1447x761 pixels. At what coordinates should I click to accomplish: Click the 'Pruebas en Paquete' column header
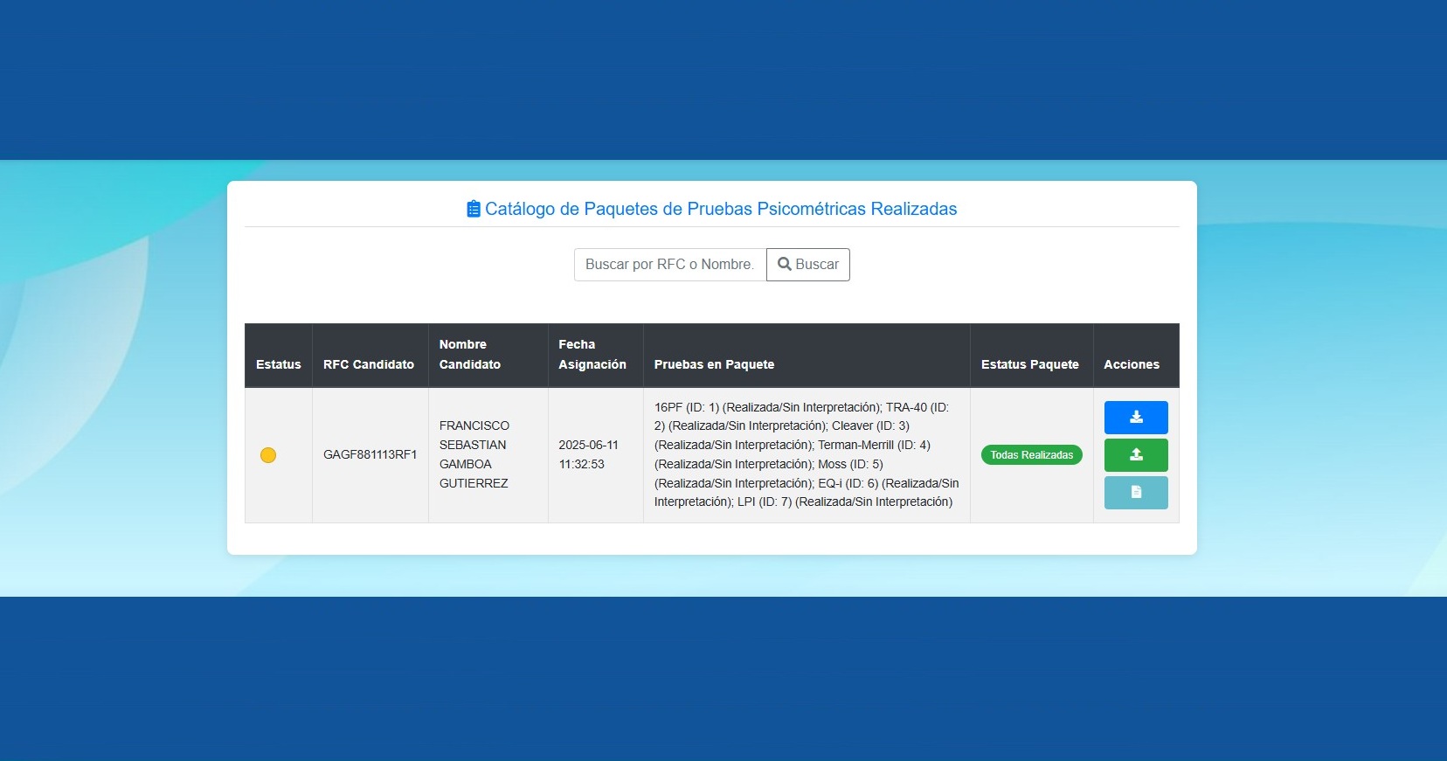click(x=714, y=364)
